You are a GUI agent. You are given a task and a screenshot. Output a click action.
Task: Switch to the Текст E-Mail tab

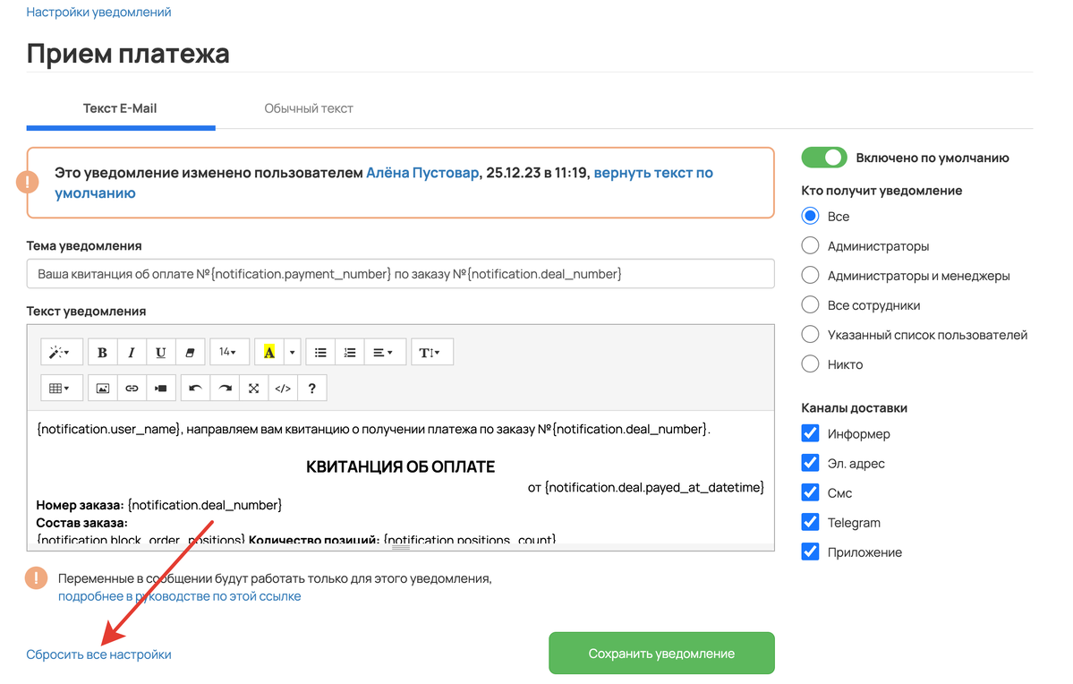[121, 108]
